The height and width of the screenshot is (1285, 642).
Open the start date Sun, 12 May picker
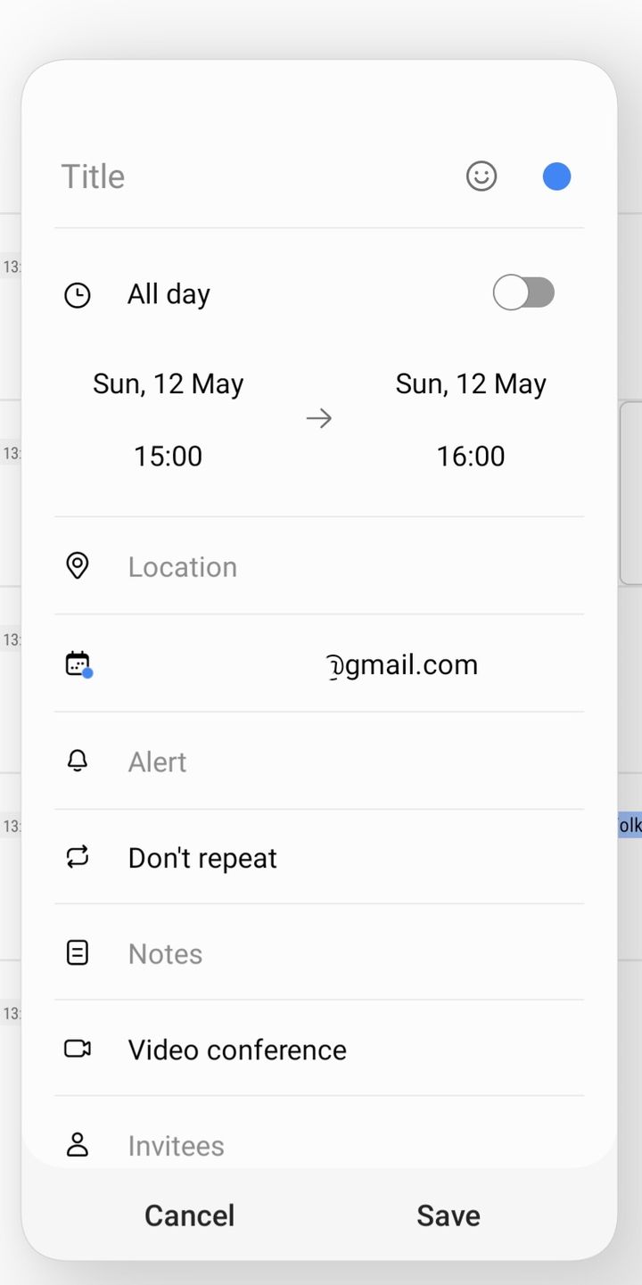pos(169,384)
